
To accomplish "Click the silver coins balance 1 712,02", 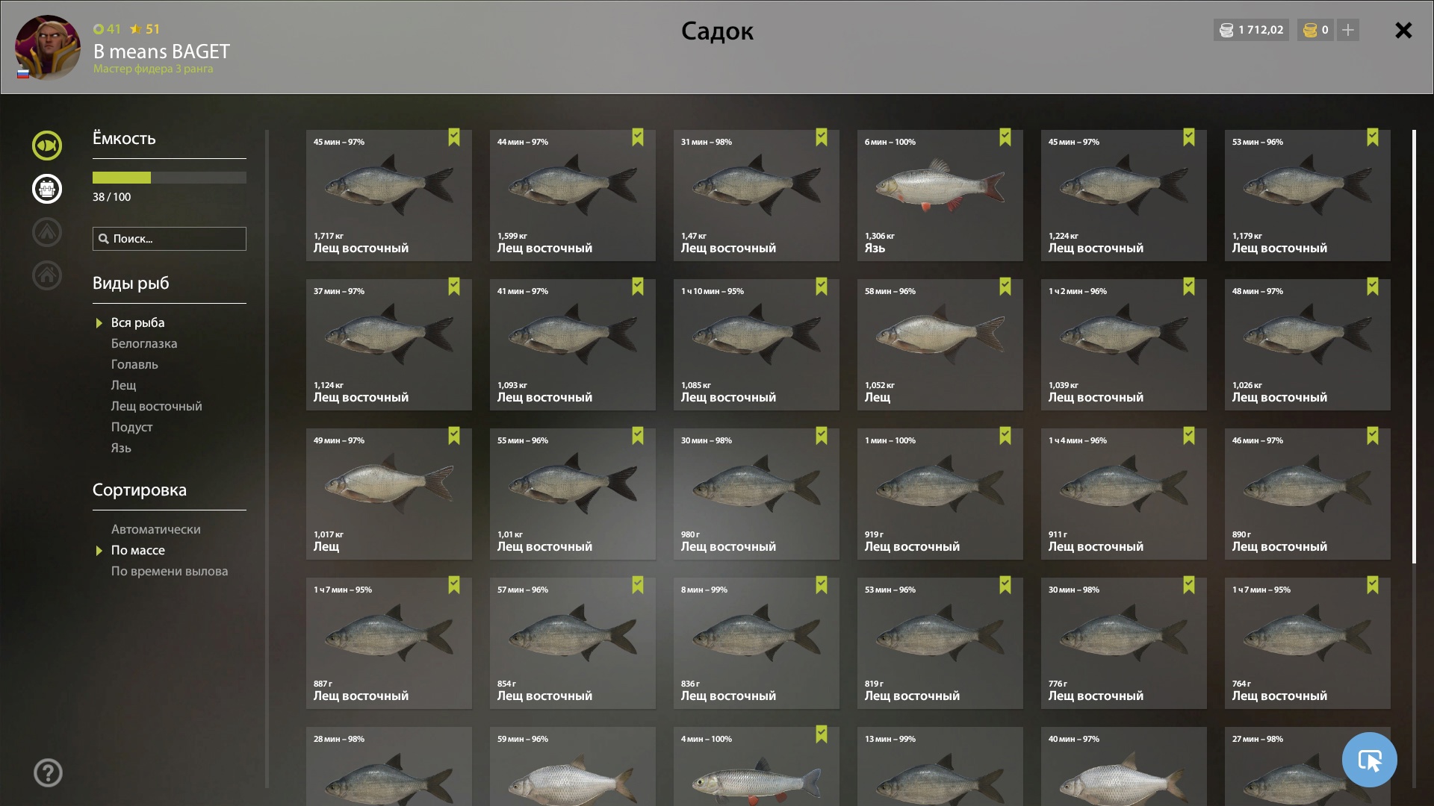I will tap(1251, 30).
